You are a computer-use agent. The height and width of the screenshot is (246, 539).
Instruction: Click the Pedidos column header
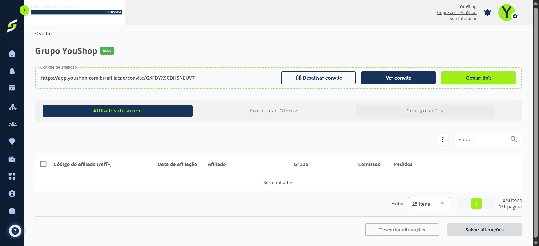pyautogui.click(x=403, y=164)
